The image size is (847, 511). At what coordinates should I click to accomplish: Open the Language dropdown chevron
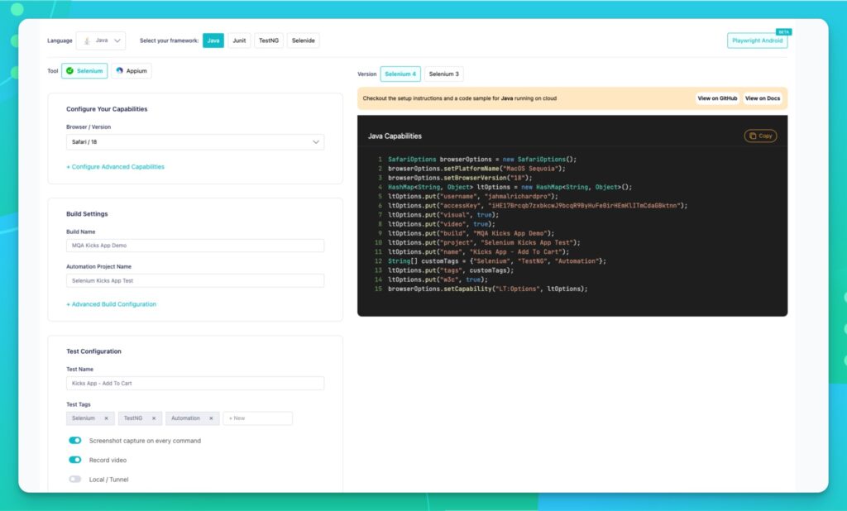(117, 41)
